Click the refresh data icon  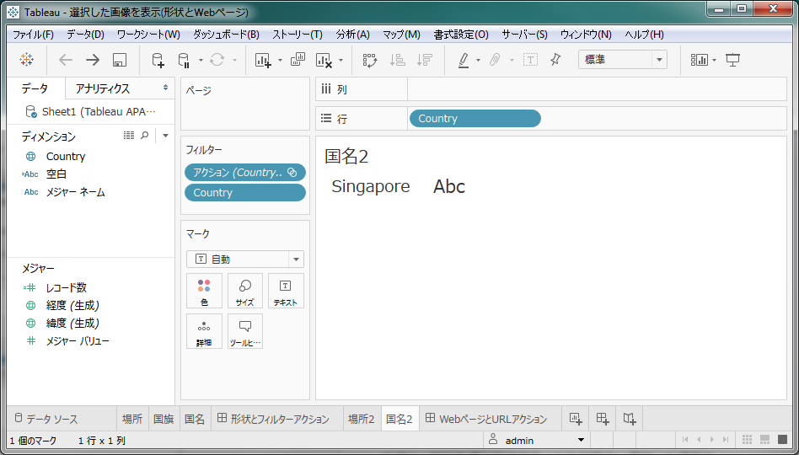[217, 60]
